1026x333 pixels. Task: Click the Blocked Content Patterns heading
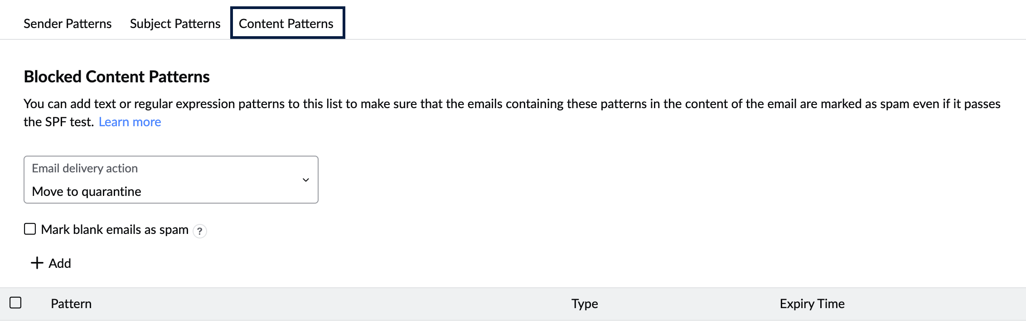click(116, 77)
